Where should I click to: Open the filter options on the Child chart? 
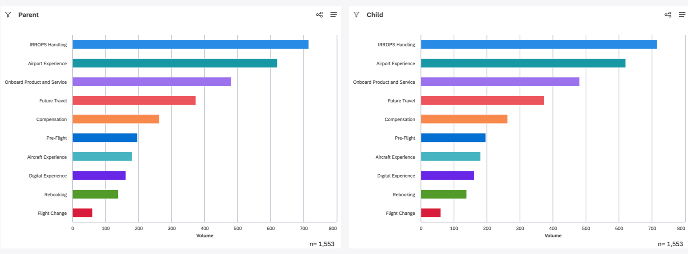(x=356, y=14)
